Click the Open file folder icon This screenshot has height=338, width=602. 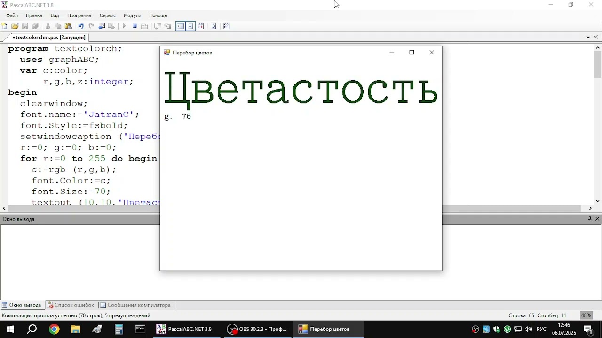tap(15, 26)
